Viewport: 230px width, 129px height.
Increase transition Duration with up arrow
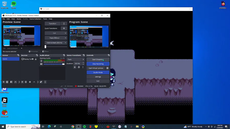[83, 63]
